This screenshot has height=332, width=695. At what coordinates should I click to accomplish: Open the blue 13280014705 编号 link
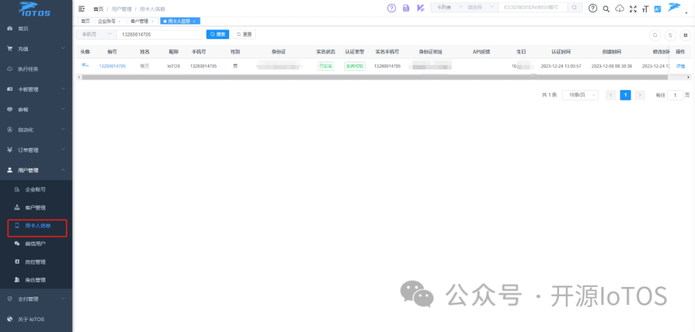click(112, 66)
